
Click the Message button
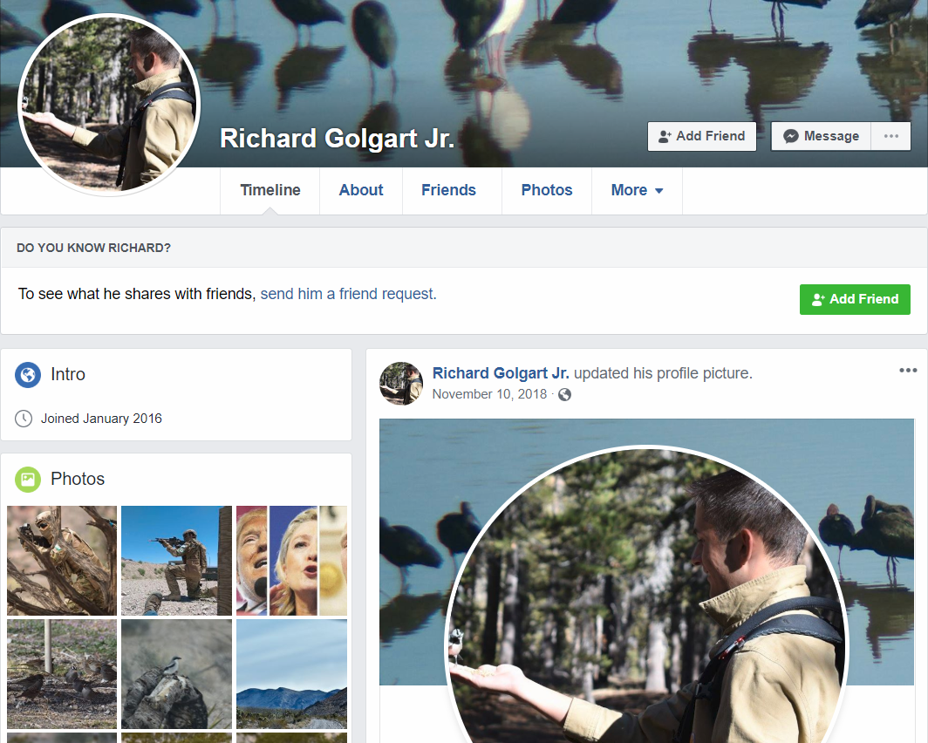click(x=821, y=136)
